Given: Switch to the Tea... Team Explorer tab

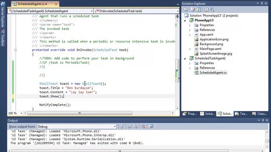Looking at the screenshot, I should click(241, 114).
